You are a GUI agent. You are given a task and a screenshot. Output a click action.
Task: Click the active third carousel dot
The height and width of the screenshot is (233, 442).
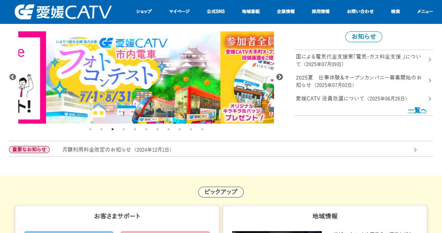(112, 129)
